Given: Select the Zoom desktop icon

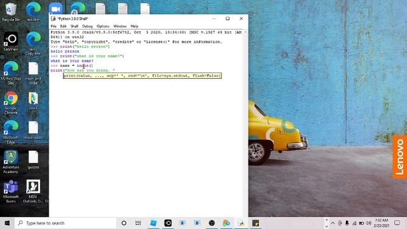Looking at the screenshot, I should 55,9.
